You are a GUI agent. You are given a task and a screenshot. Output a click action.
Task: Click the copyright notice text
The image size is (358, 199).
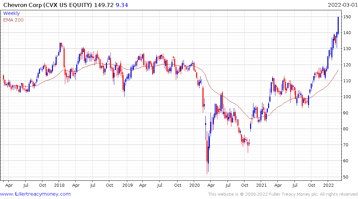(283, 194)
